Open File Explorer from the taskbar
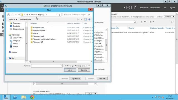 point(24,97)
